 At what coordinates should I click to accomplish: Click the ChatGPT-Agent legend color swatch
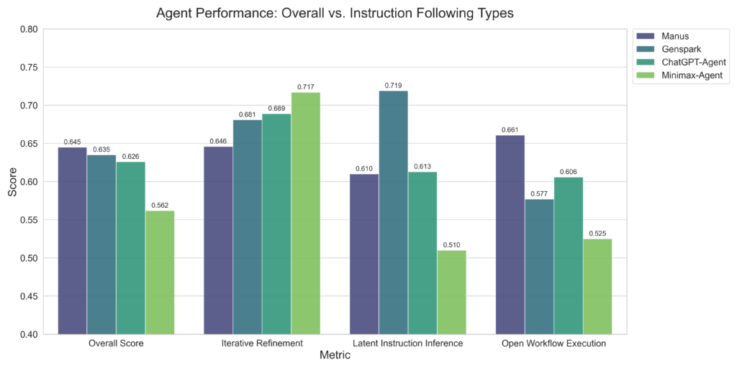(x=646, y=62)
